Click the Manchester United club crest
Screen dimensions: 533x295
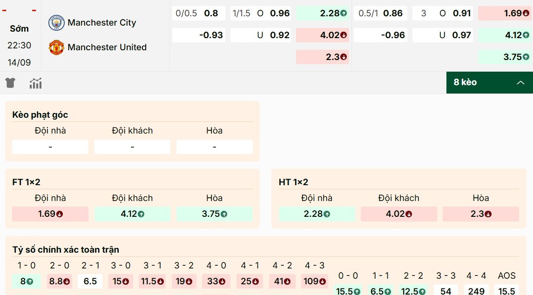[x=56, y=47]
